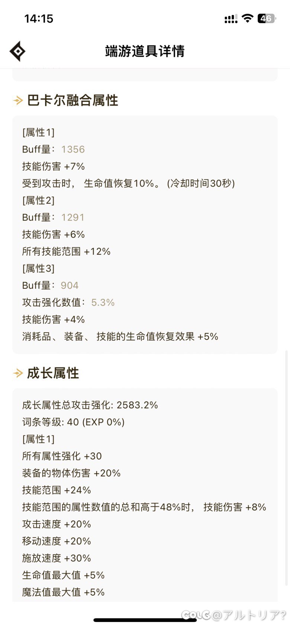Tap the 14:15 clock in status bar

point(39,19)
